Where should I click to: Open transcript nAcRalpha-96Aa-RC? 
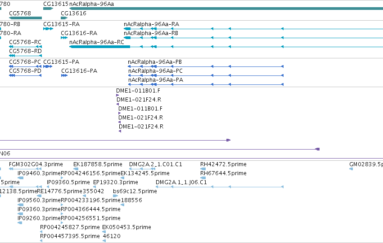point(97,42)
